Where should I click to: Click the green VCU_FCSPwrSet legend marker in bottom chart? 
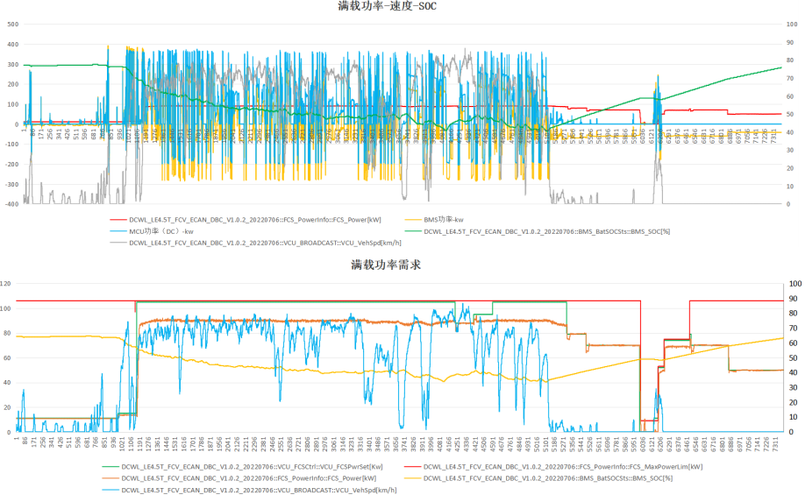tap(110, 466)
